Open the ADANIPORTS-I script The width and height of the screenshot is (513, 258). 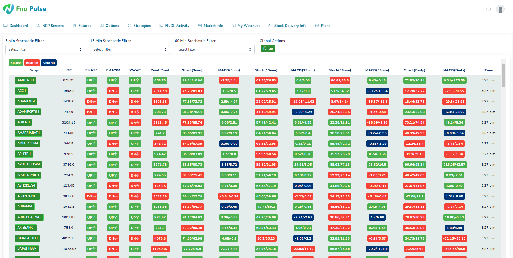pos(28,112)
